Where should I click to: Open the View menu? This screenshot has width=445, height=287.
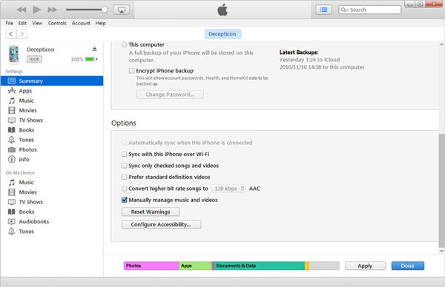click(x=37, y=23)
